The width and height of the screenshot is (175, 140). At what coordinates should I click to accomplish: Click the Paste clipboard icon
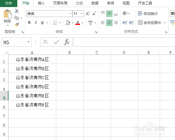tap(8, 14)
